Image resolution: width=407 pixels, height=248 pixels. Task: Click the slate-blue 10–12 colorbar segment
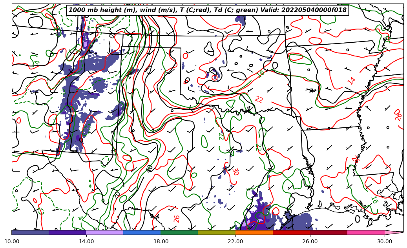point(30,232)
